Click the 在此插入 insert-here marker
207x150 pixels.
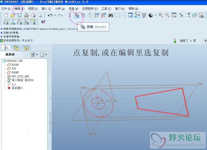click(x=15, y=88)
